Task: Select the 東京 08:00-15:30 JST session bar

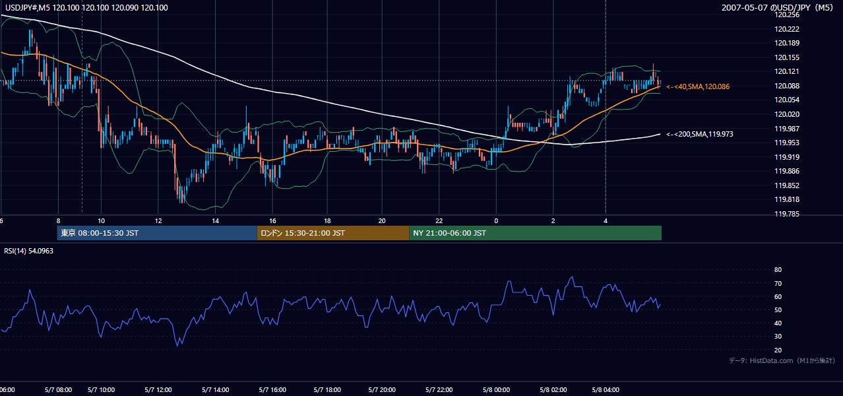Action: coord(157,233)
